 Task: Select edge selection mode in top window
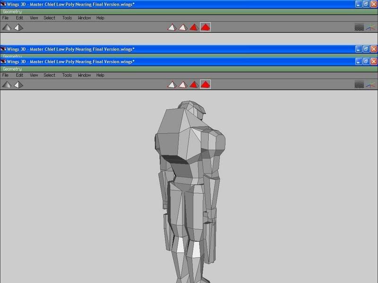(183, 27)
